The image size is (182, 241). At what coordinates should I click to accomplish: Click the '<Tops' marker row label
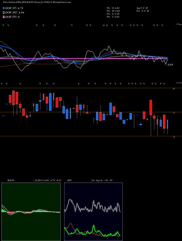click(x=179, y=24)
